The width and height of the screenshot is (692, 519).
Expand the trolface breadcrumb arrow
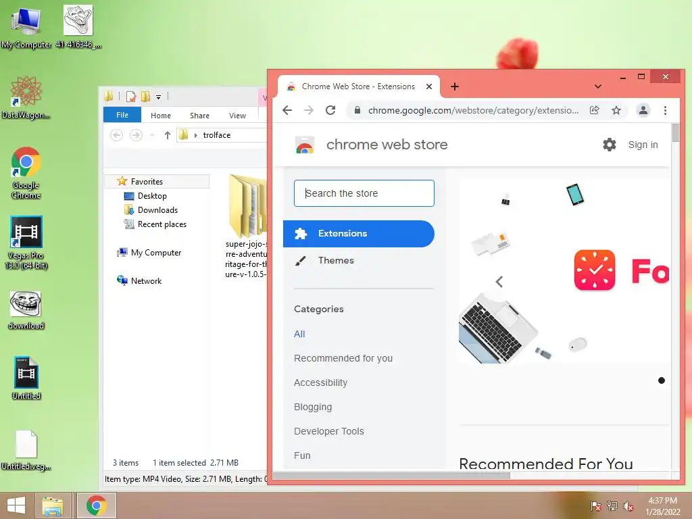195,135
